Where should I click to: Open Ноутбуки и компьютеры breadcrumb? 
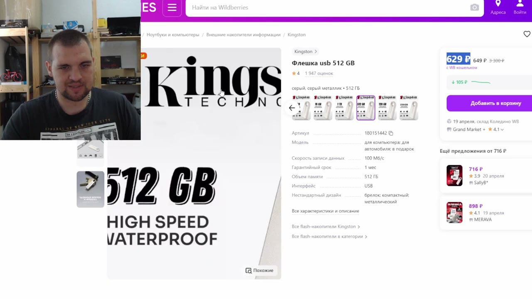173,35
